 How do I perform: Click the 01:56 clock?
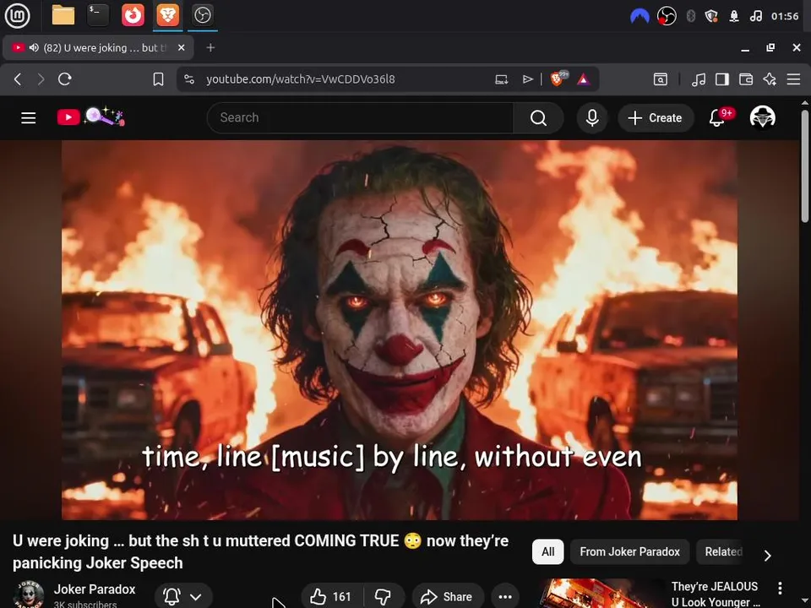(785, 17)
